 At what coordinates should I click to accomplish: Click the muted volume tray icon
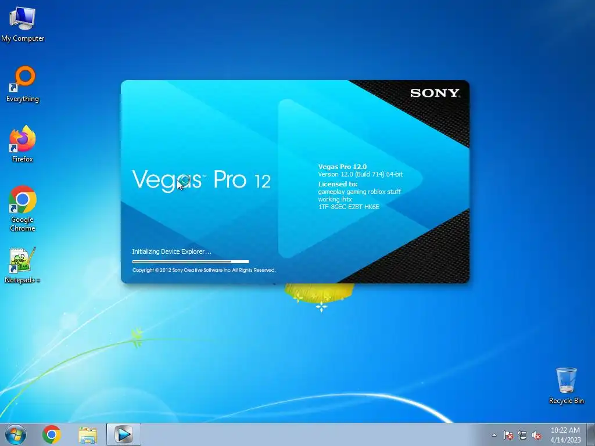536,435
